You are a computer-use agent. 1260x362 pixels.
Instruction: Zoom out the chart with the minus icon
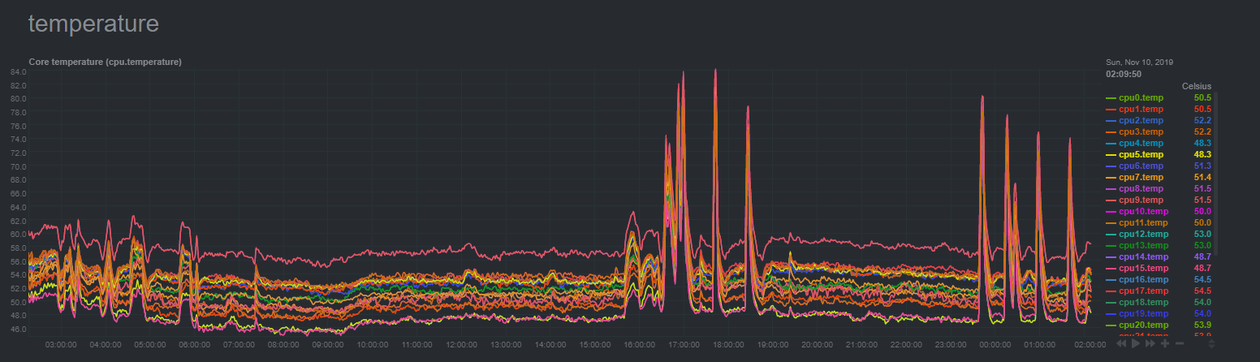pyautogui.click(x=1180, y=343)
